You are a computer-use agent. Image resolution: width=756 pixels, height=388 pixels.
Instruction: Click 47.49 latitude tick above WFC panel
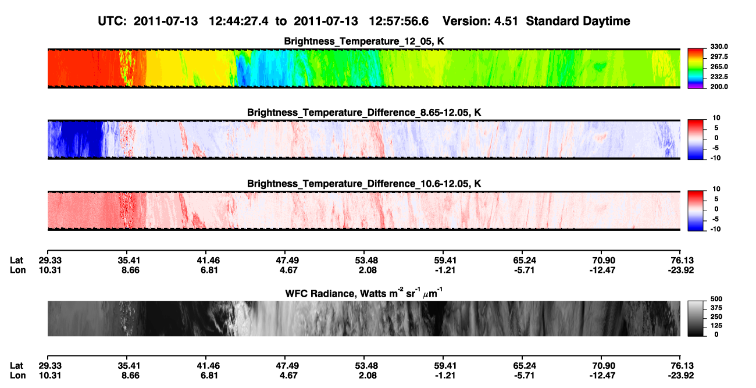point(287,260)
